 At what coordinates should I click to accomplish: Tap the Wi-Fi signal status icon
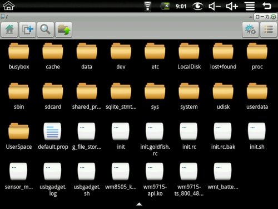147,6
